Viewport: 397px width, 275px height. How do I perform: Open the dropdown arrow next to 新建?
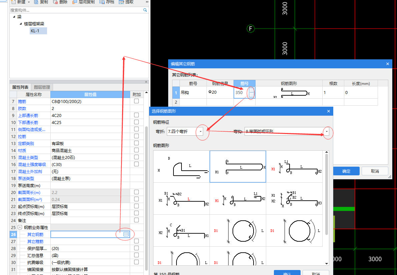pyautogui.click(x=29, y=2)
